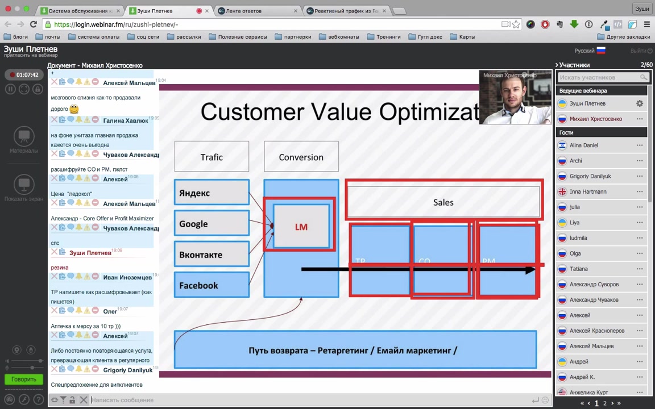Click пригласить на вебинар link
655x409 pixels.
click(31, 55)
